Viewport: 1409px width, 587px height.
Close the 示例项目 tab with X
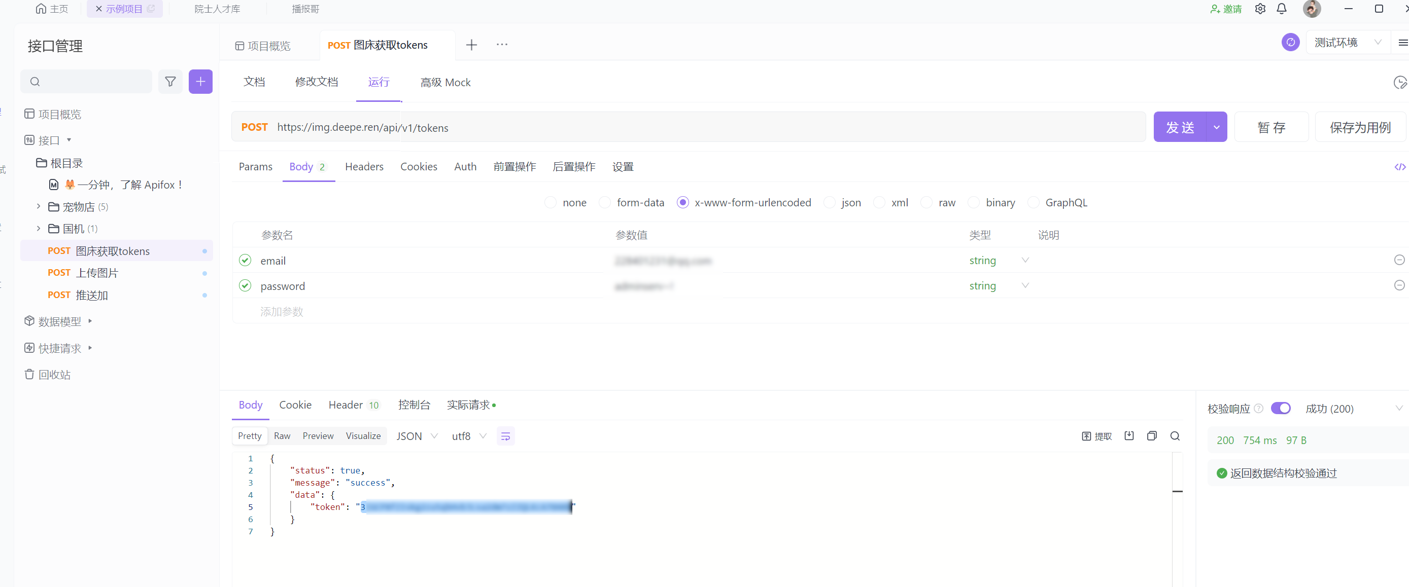(x=98, y=9)
